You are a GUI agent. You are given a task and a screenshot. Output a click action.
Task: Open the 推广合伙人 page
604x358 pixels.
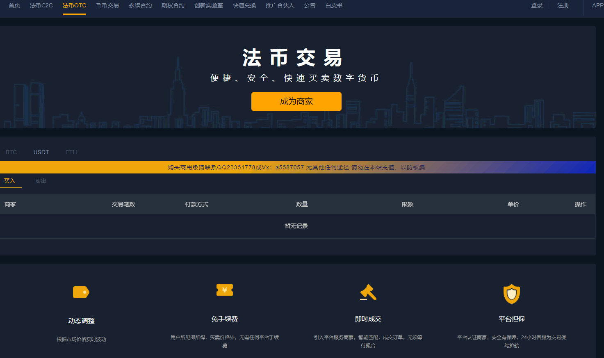280,6
